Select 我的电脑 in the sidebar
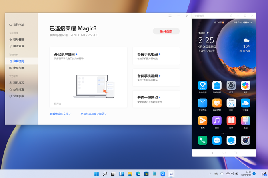 pyautogui.click(x=18, y=25)
